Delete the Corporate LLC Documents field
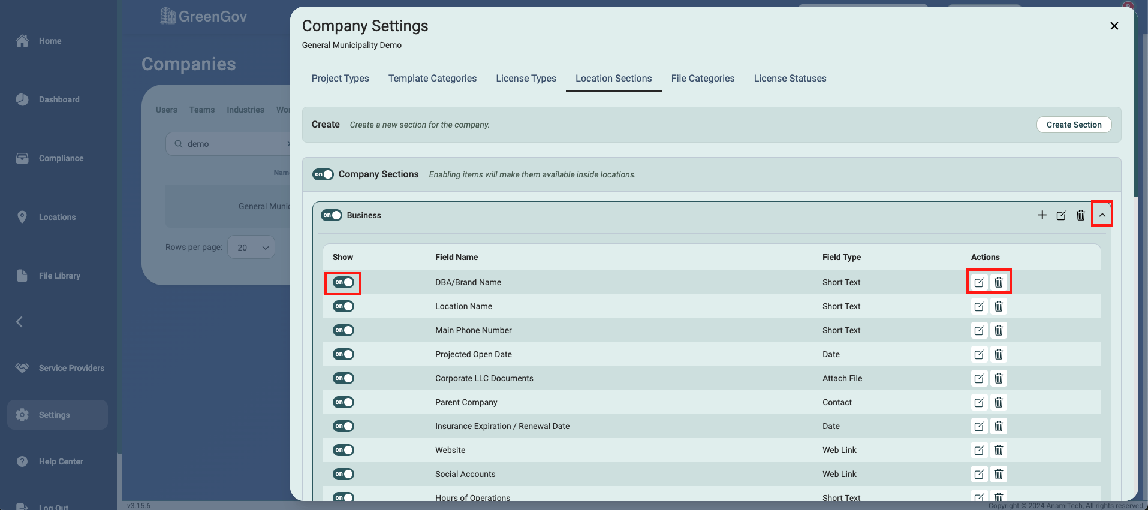The image size is (1148, 510). 999,378
